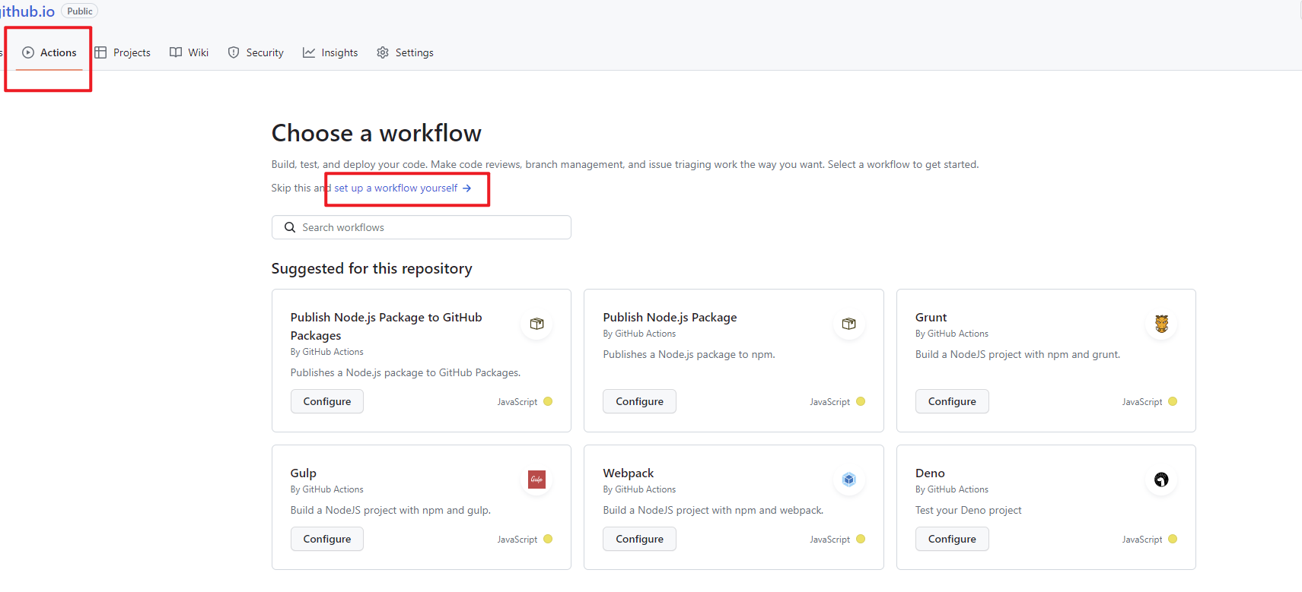Viewport: 1302px width, 592px height.
Task: Follow the 'set up a workflow yourself' link
Action: (403, 188)
